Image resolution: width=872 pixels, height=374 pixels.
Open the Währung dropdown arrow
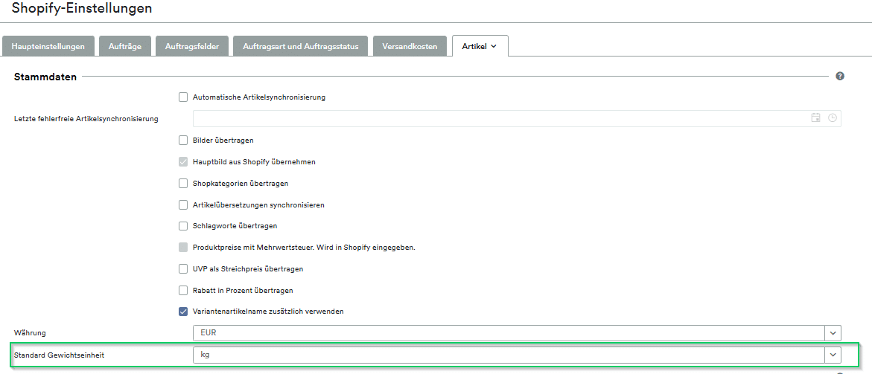(x=833, y=333)
